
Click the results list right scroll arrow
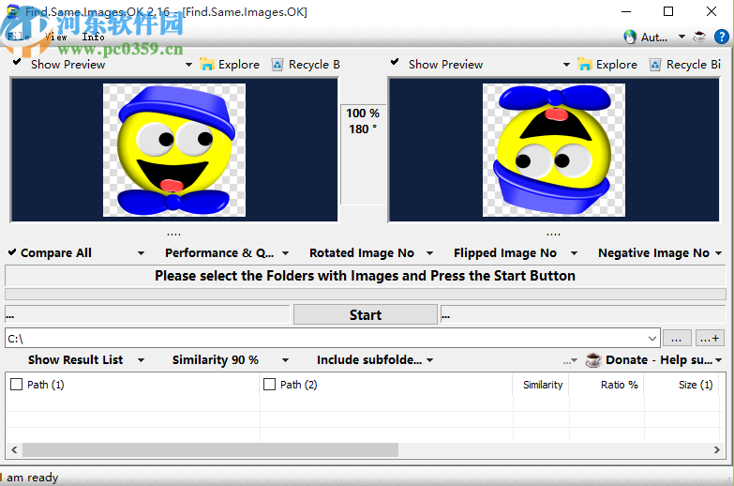pyautogui.click(x=717, y=450)
